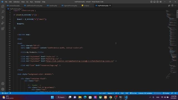Start the Go Live server
The width and height of the screenshot is (178, 100).
(x=133, y=93)
